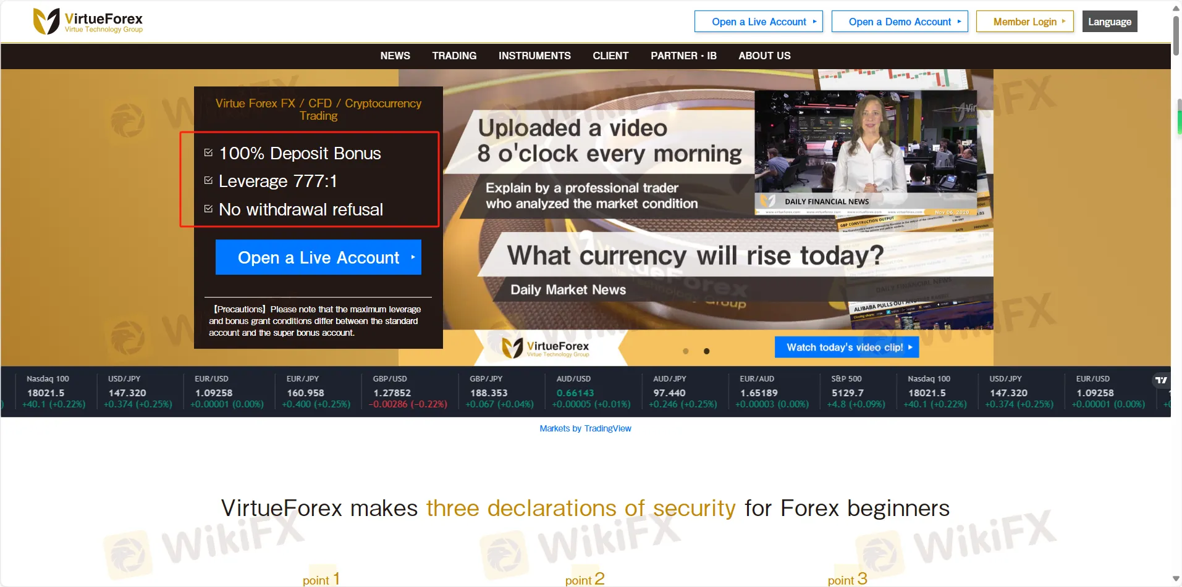This screenshot has width=1182, height=587.
Task: Click the VirtueForex logo in the header
Action: tap(88, 22)
